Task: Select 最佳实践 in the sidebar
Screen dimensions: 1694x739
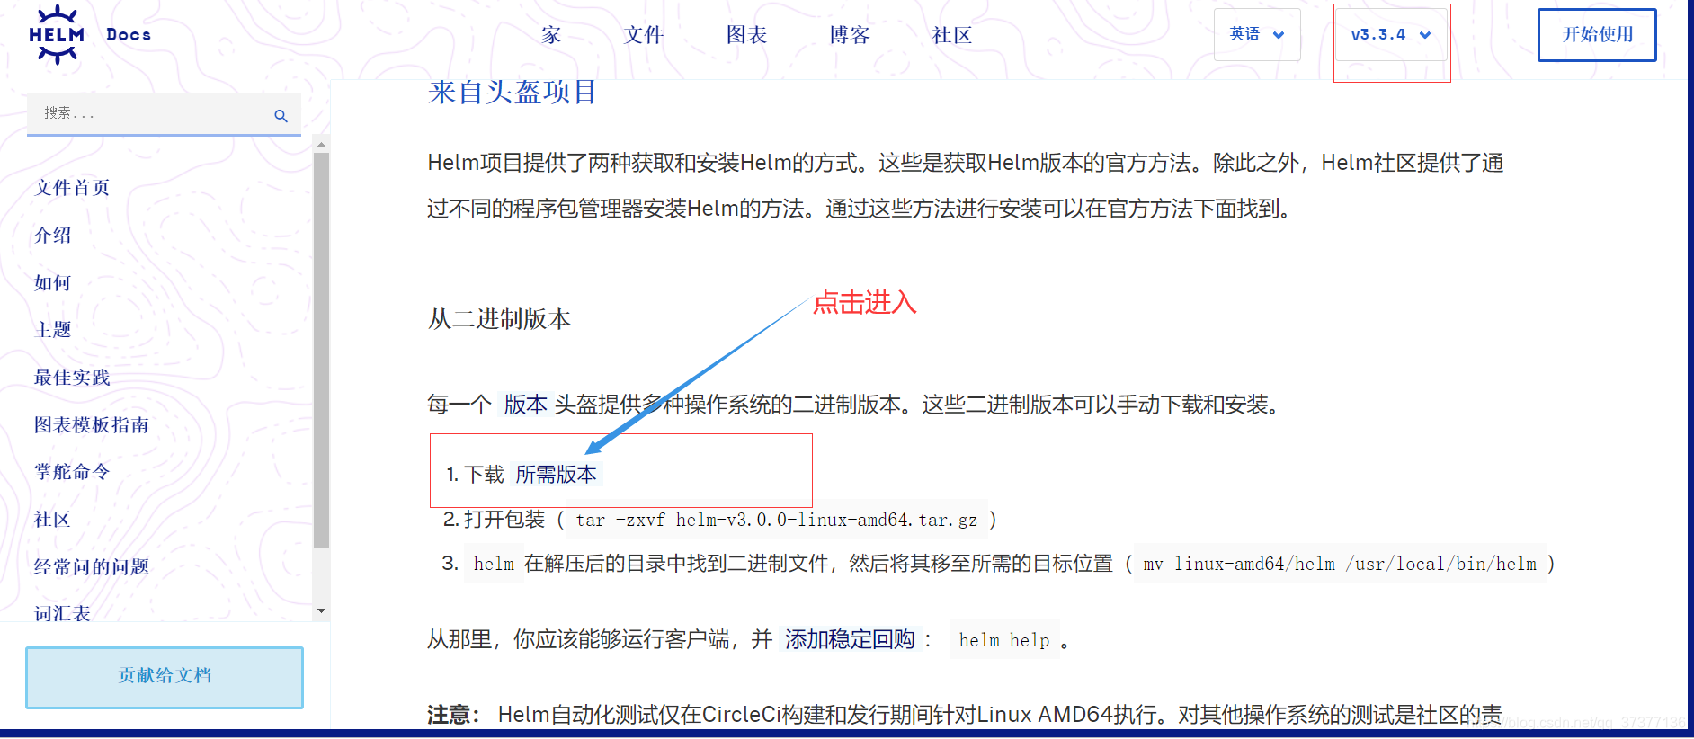Action: [72, 378]
